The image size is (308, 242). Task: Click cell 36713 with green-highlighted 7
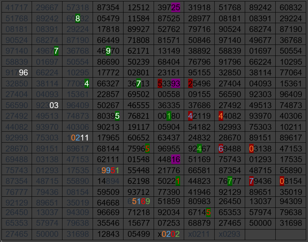coord(138,84)
